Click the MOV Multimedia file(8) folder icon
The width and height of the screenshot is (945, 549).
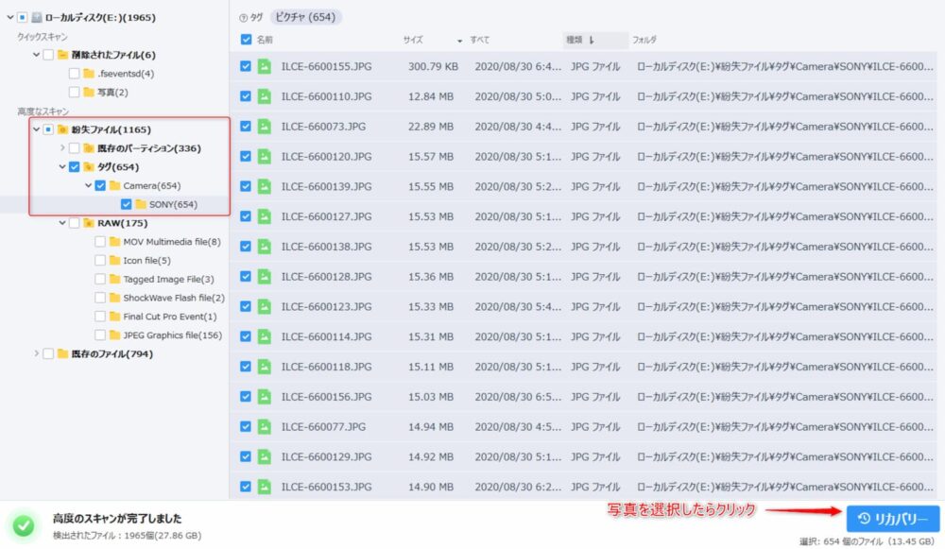115,242
